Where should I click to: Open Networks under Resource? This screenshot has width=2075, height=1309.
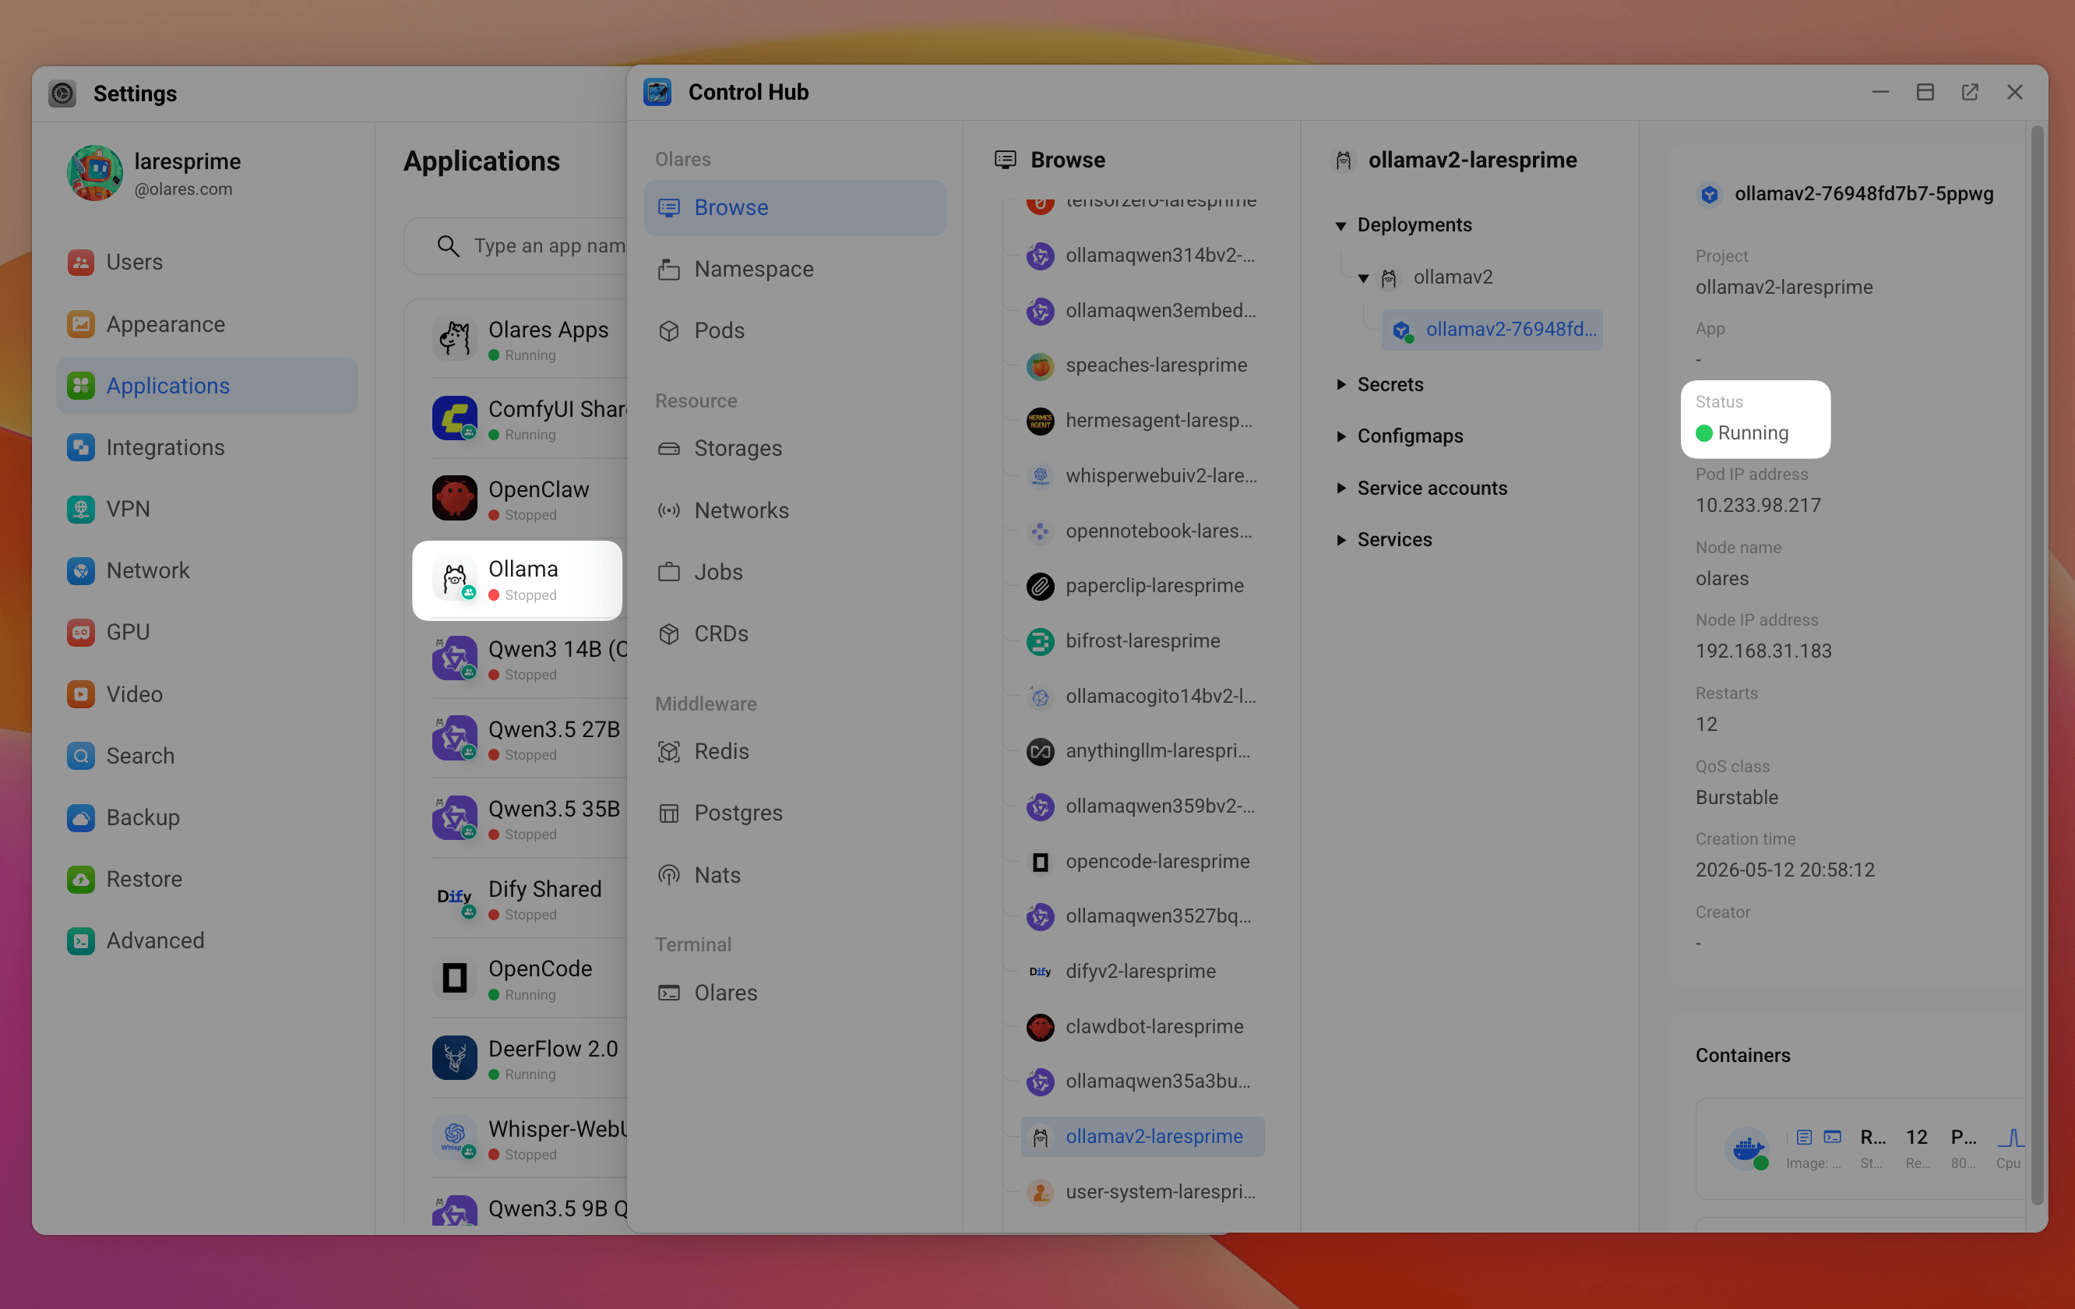794,510
